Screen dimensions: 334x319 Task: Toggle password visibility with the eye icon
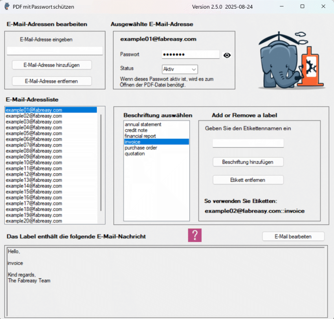(227, 55)
